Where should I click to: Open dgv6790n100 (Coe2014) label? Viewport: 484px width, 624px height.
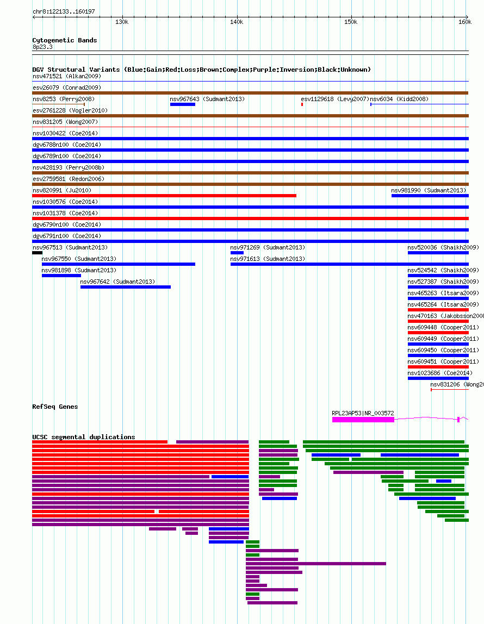[x=67, y=224]
